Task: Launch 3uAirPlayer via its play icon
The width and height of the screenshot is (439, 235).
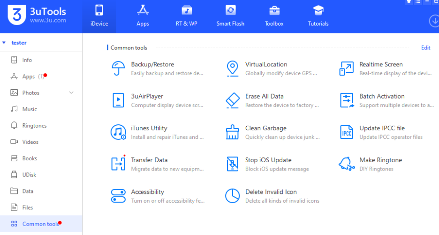Action: [118, 100]
